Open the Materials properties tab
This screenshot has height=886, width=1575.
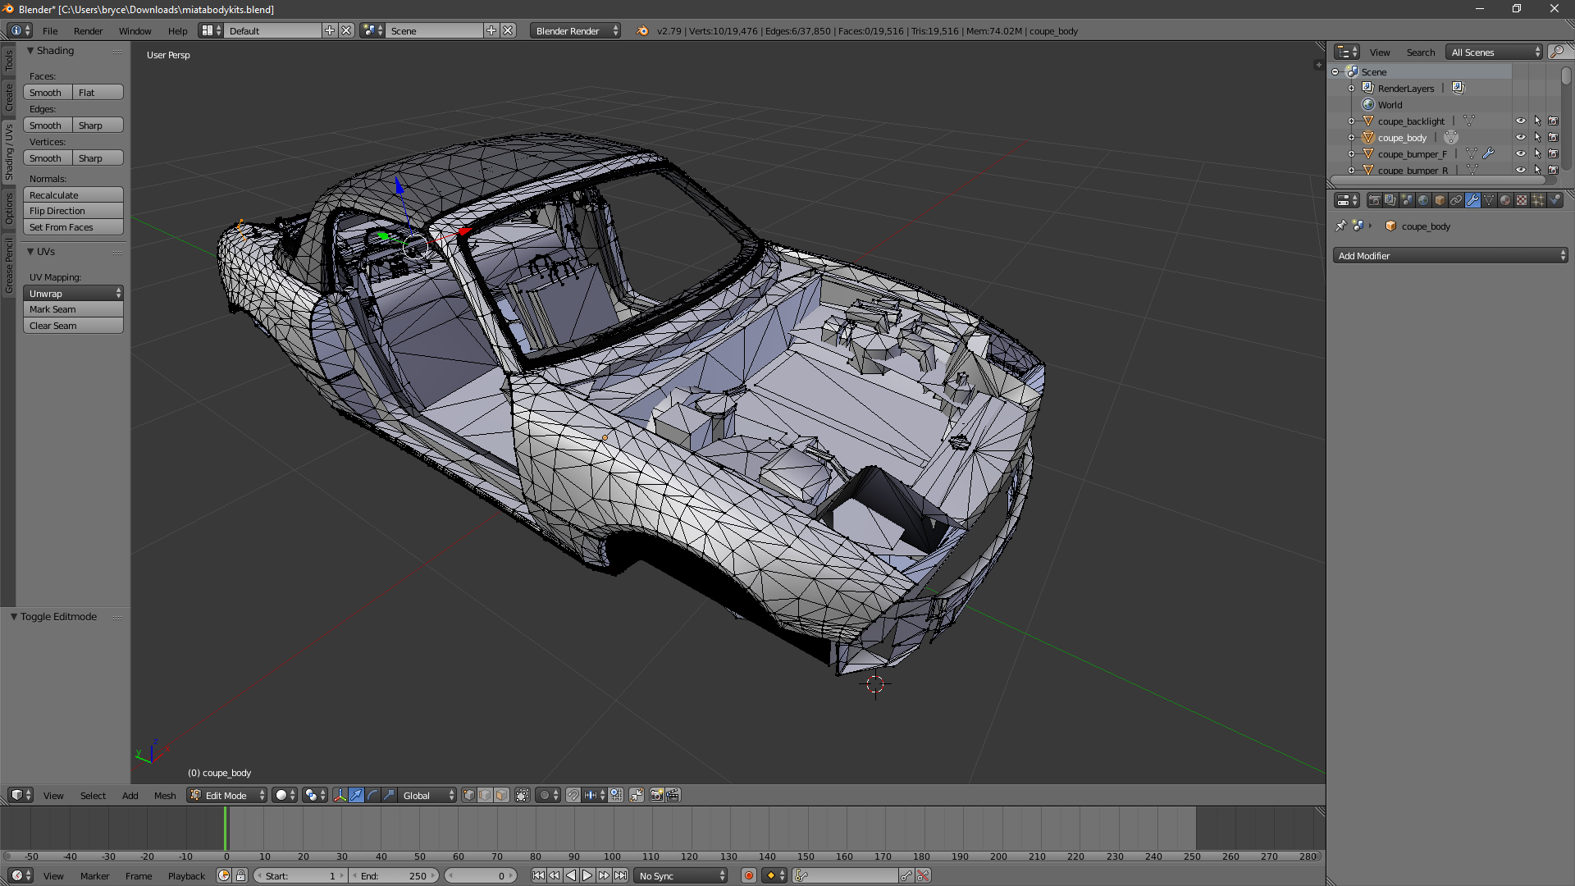click(1505, 200)
